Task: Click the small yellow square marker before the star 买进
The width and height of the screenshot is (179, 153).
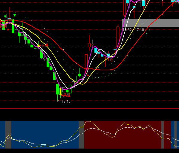Action: click(38, 46)
